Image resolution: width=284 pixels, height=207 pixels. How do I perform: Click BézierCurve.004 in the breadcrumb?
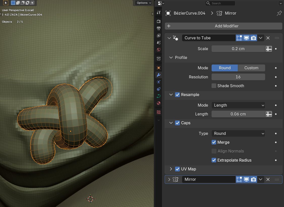(x=189, y=13)
